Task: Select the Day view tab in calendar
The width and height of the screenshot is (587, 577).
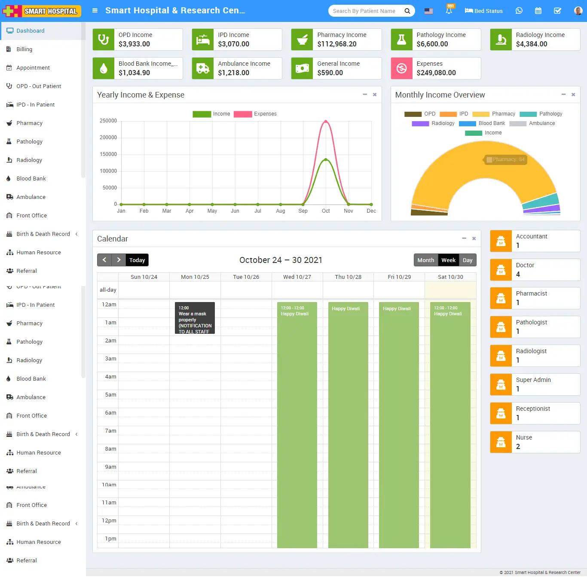Action: 468,260
